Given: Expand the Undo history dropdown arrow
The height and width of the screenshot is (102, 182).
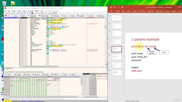Looking at the screenshot, I should coord(116,7).
